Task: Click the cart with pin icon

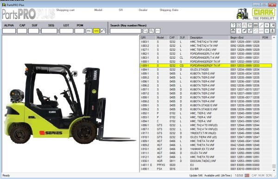Action: [x=250, y=31]
